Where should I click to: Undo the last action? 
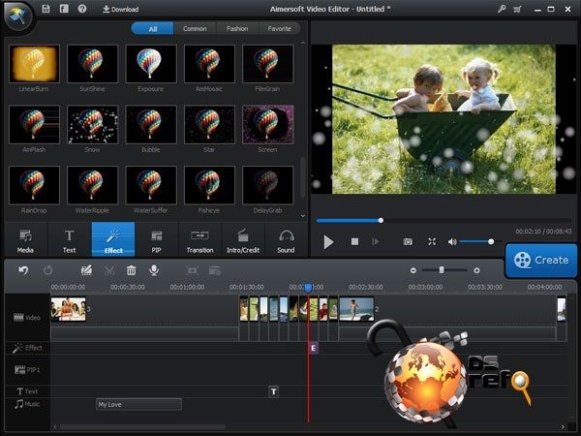pos(23,270)
